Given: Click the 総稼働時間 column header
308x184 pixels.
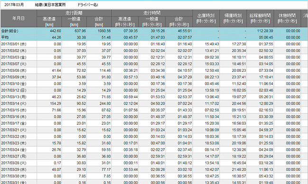Looking at the screenshot, I should click(260, 18).
